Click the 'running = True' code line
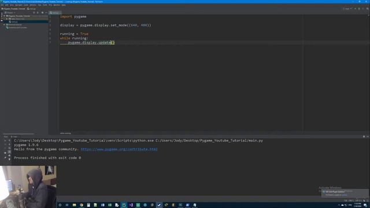Image resolution: width=370 pixels, height=208 pixels. (74, 34)
